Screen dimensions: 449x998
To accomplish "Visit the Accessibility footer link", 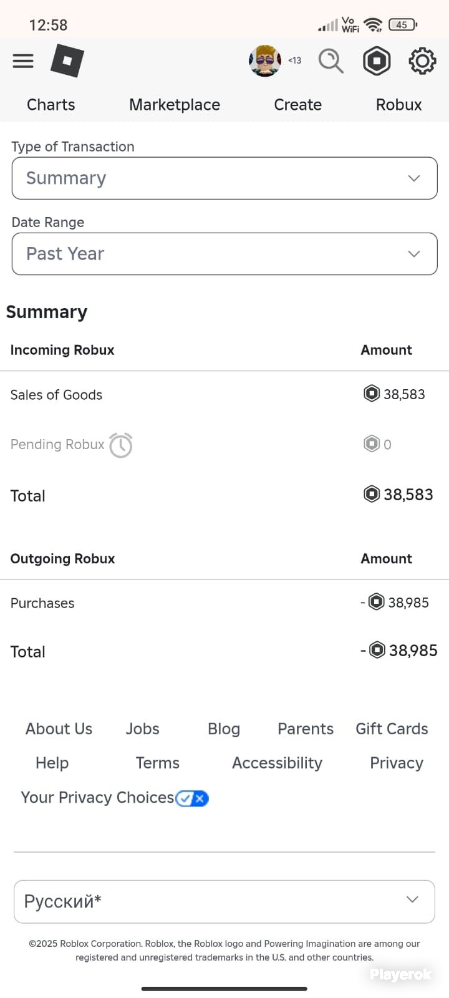I will tap(278, 763).
